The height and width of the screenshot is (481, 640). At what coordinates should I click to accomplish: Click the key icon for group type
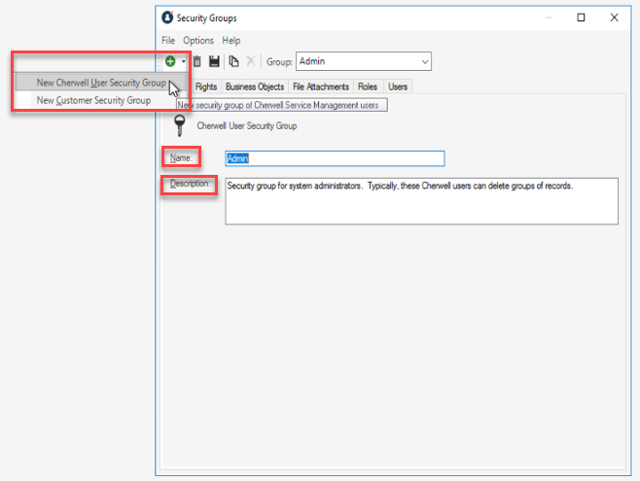click(179, 125)
